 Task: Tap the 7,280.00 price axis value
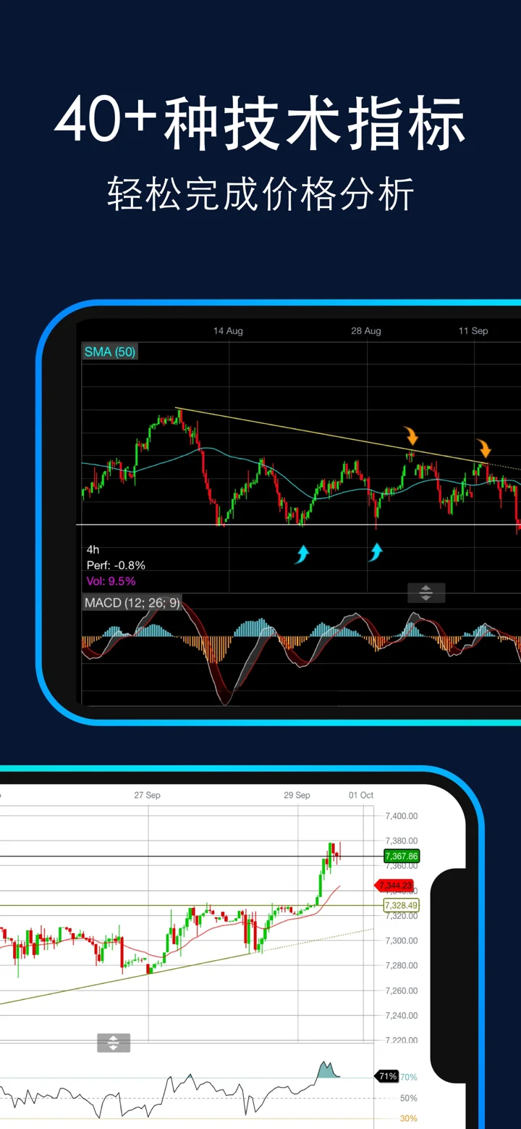[x=402, y=965]
